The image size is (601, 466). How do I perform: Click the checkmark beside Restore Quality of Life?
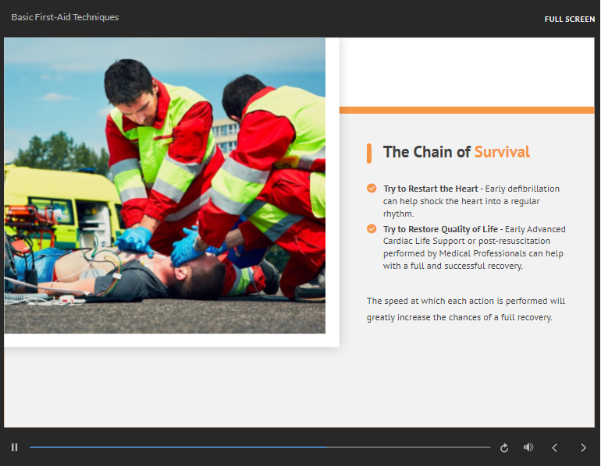pos(372,229)
